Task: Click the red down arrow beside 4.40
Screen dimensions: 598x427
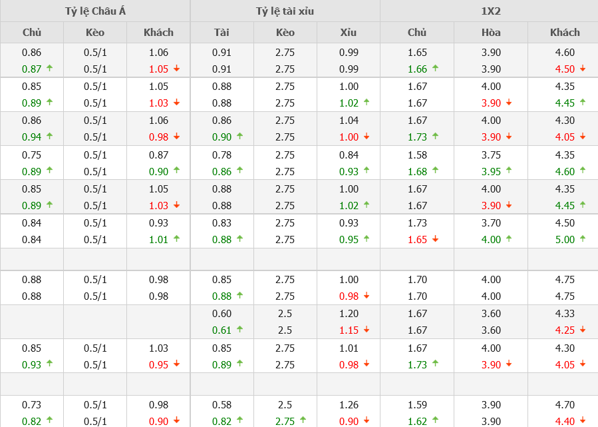Action: [x=583, y=420]
